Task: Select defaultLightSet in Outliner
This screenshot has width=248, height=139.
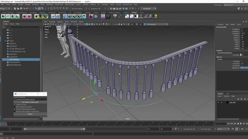Action: [x=15, y=62]
